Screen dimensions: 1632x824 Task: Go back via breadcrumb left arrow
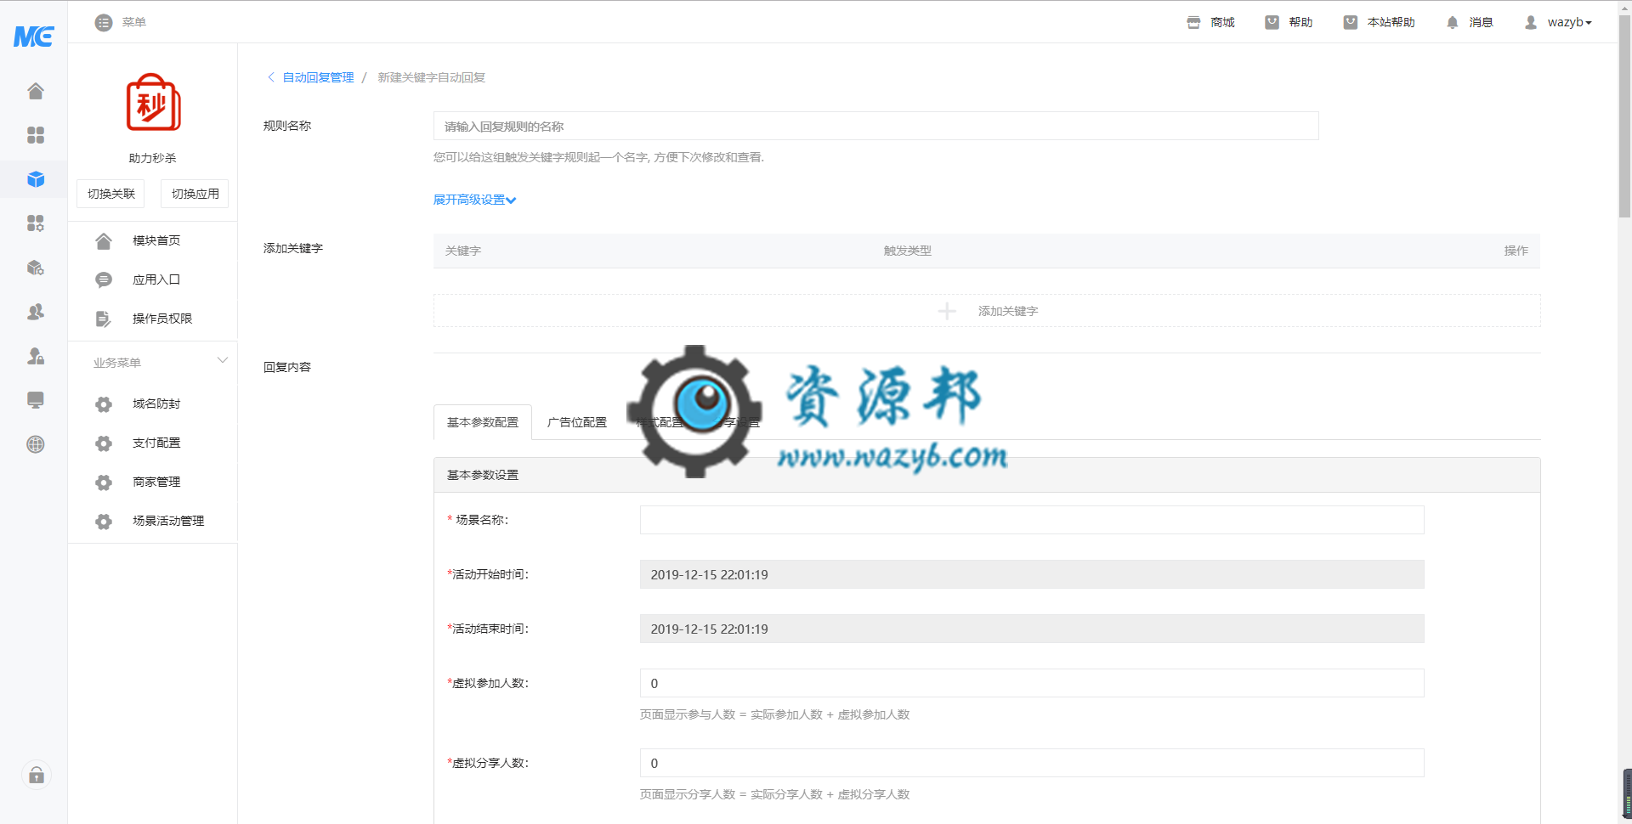(271, 77)
